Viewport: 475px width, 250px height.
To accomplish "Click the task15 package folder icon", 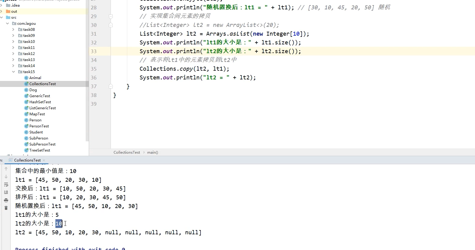I will tap(20, 72).
